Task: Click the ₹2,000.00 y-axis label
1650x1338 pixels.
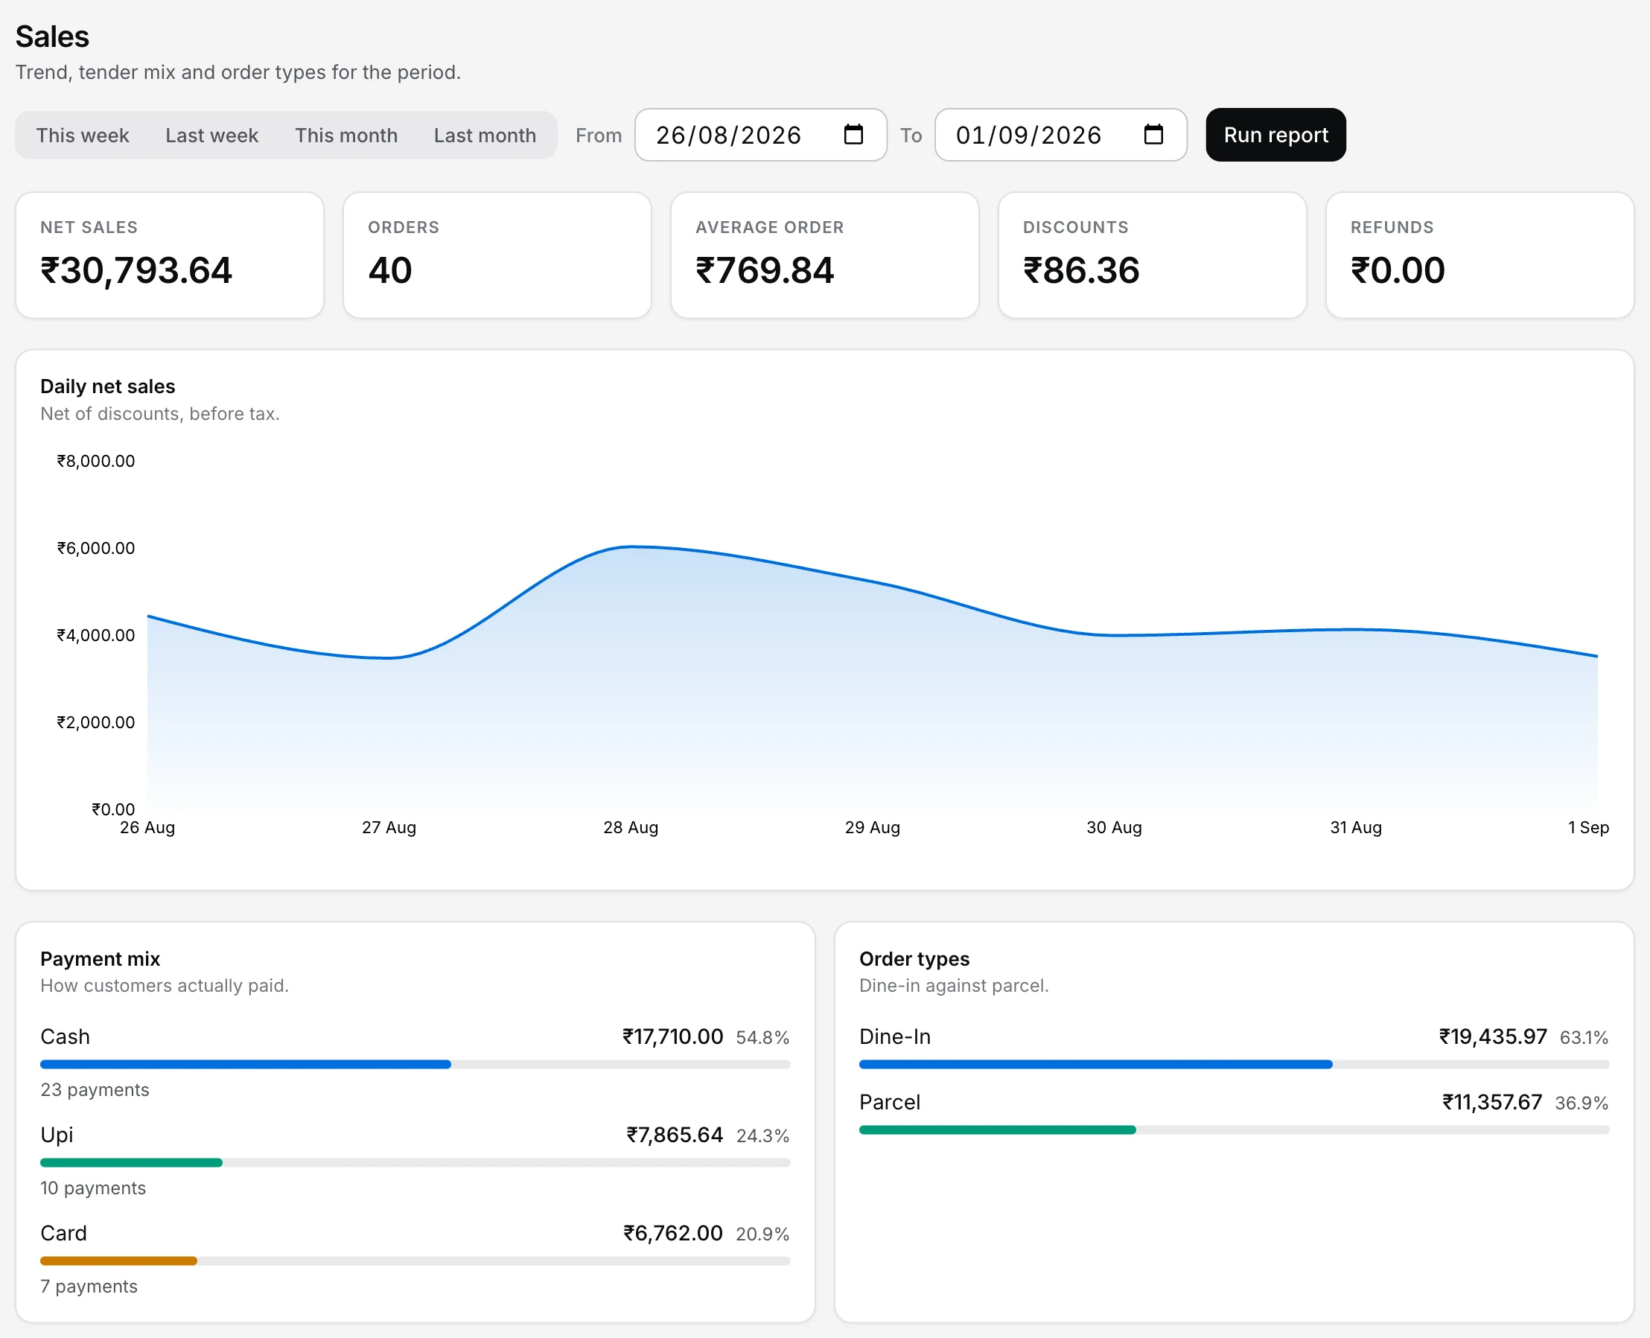Action: [x=95, y=722]
